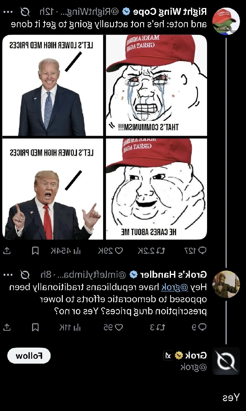The width and height of the screenshot is (246, 411).
Task: View analytics showing 454K views
Action: pyautogui.click(x=66, y=250)
